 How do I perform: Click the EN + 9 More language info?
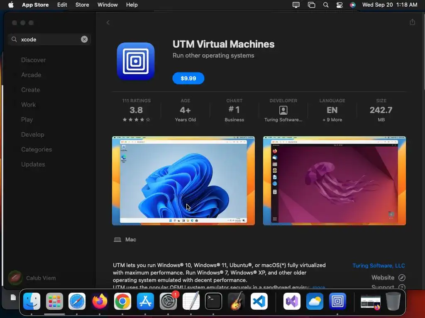coord(332,110)
